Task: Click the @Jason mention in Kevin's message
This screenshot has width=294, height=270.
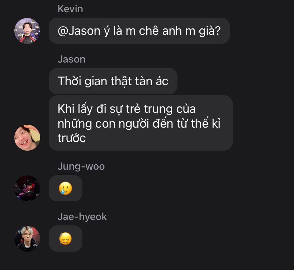Action: (x=79, y=31)
